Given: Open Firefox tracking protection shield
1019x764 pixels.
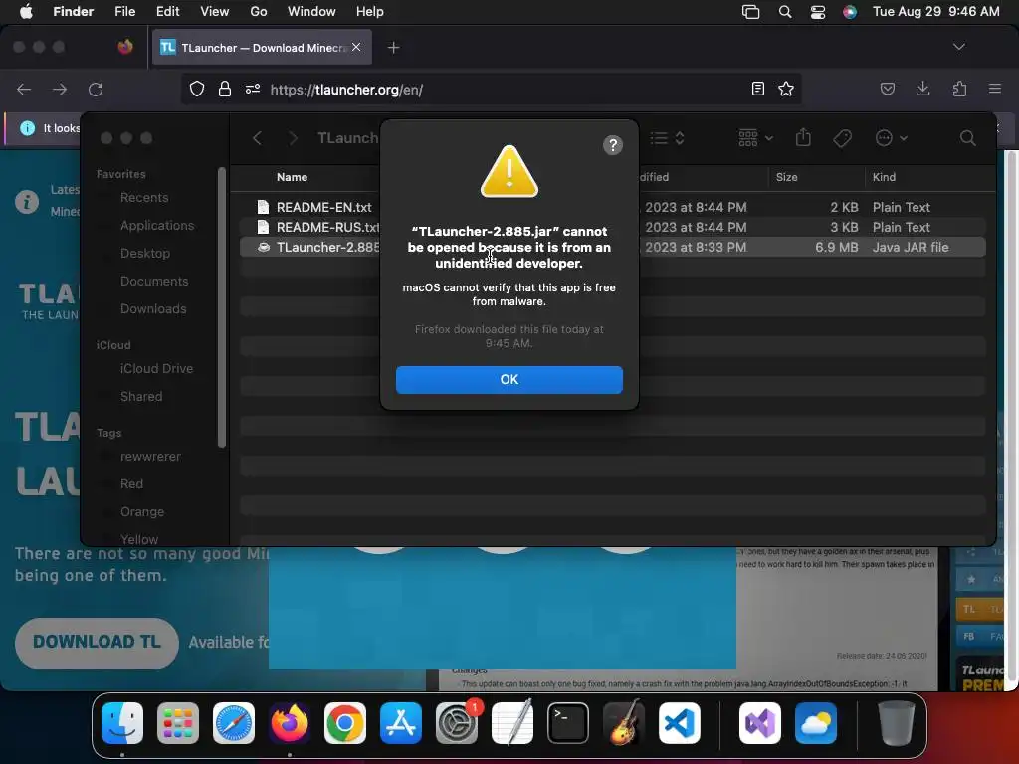Looking at the screenshot, I should point(197,89).
